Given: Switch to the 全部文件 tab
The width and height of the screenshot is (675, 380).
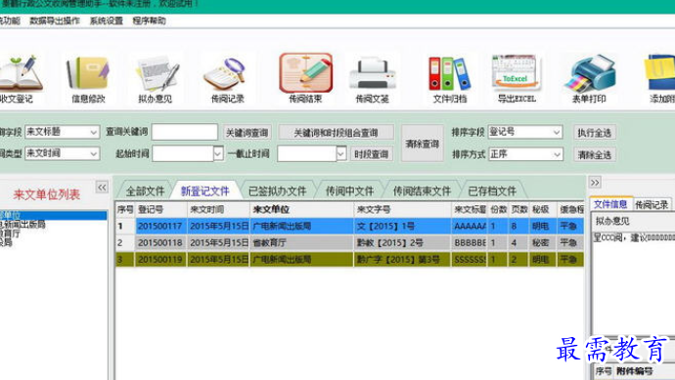Looking at the screenshot, I should click(x=145, y=190).
